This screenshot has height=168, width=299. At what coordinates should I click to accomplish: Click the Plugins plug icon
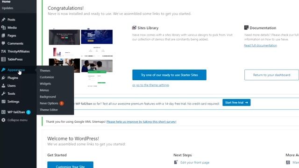[x=3, y=78]
